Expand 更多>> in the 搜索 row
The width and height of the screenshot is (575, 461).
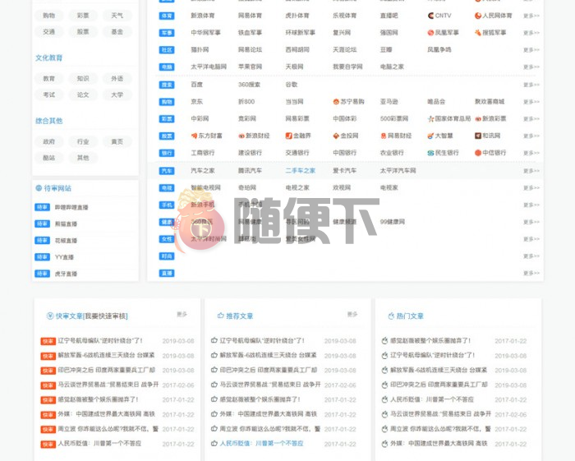coord(531,85)
